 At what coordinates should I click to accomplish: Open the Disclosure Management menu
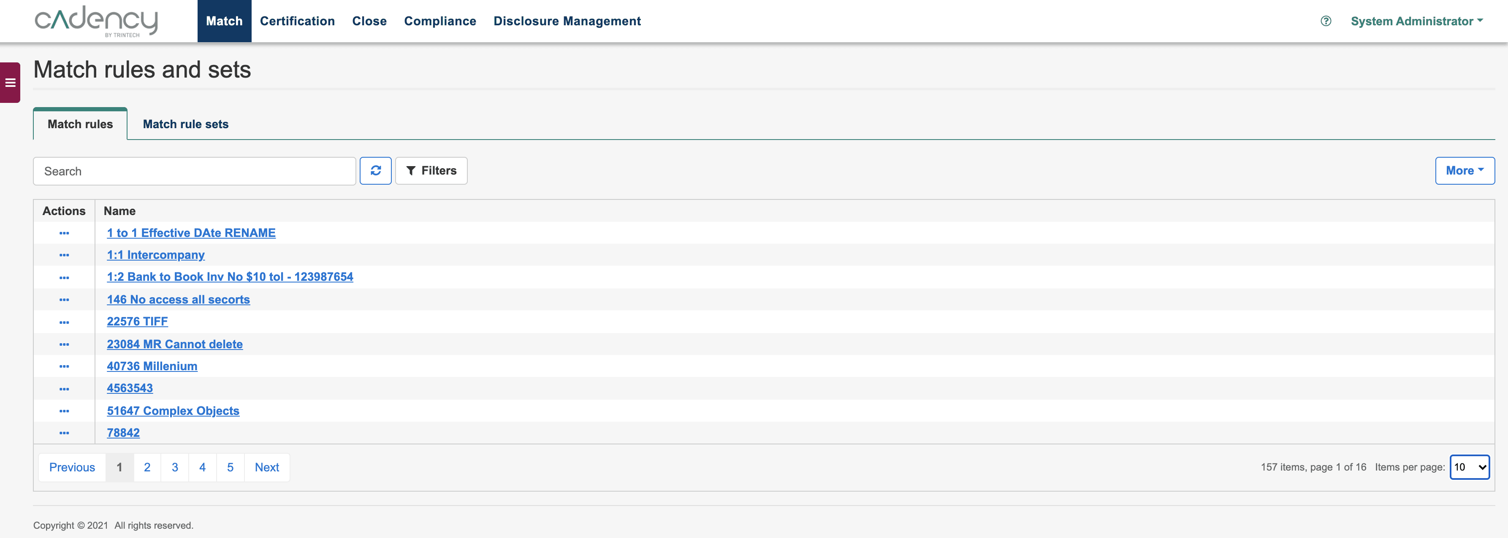click(x=567, y=21)
